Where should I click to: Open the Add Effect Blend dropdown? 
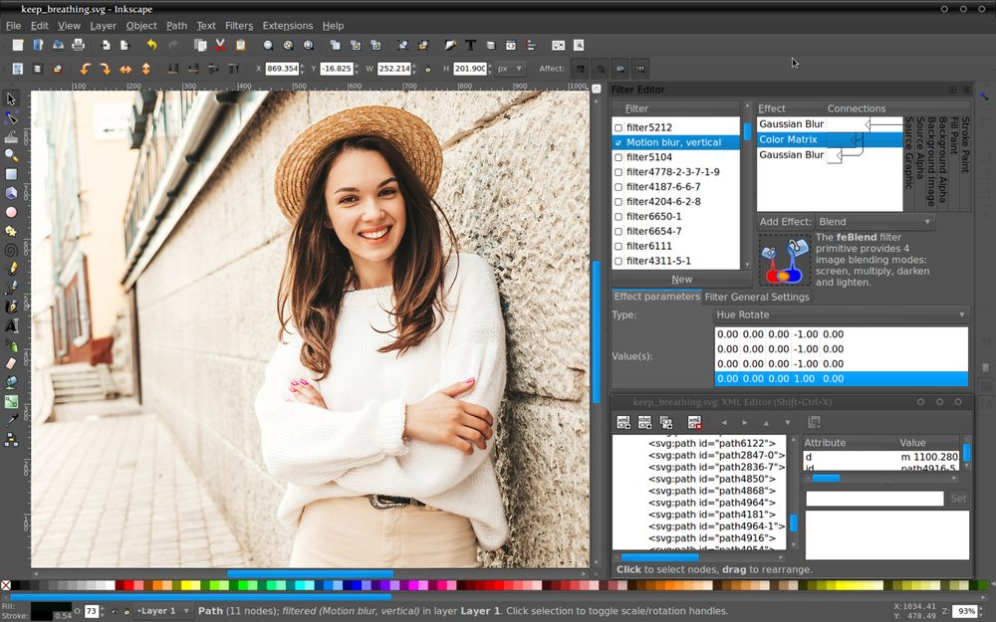(874, 222)
